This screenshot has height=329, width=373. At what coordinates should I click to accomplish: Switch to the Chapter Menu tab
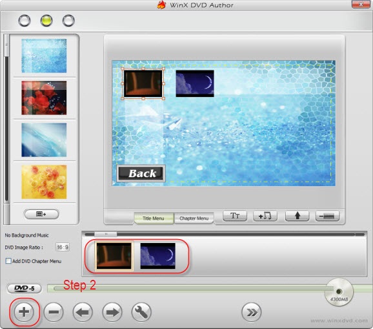pos(194,218)
